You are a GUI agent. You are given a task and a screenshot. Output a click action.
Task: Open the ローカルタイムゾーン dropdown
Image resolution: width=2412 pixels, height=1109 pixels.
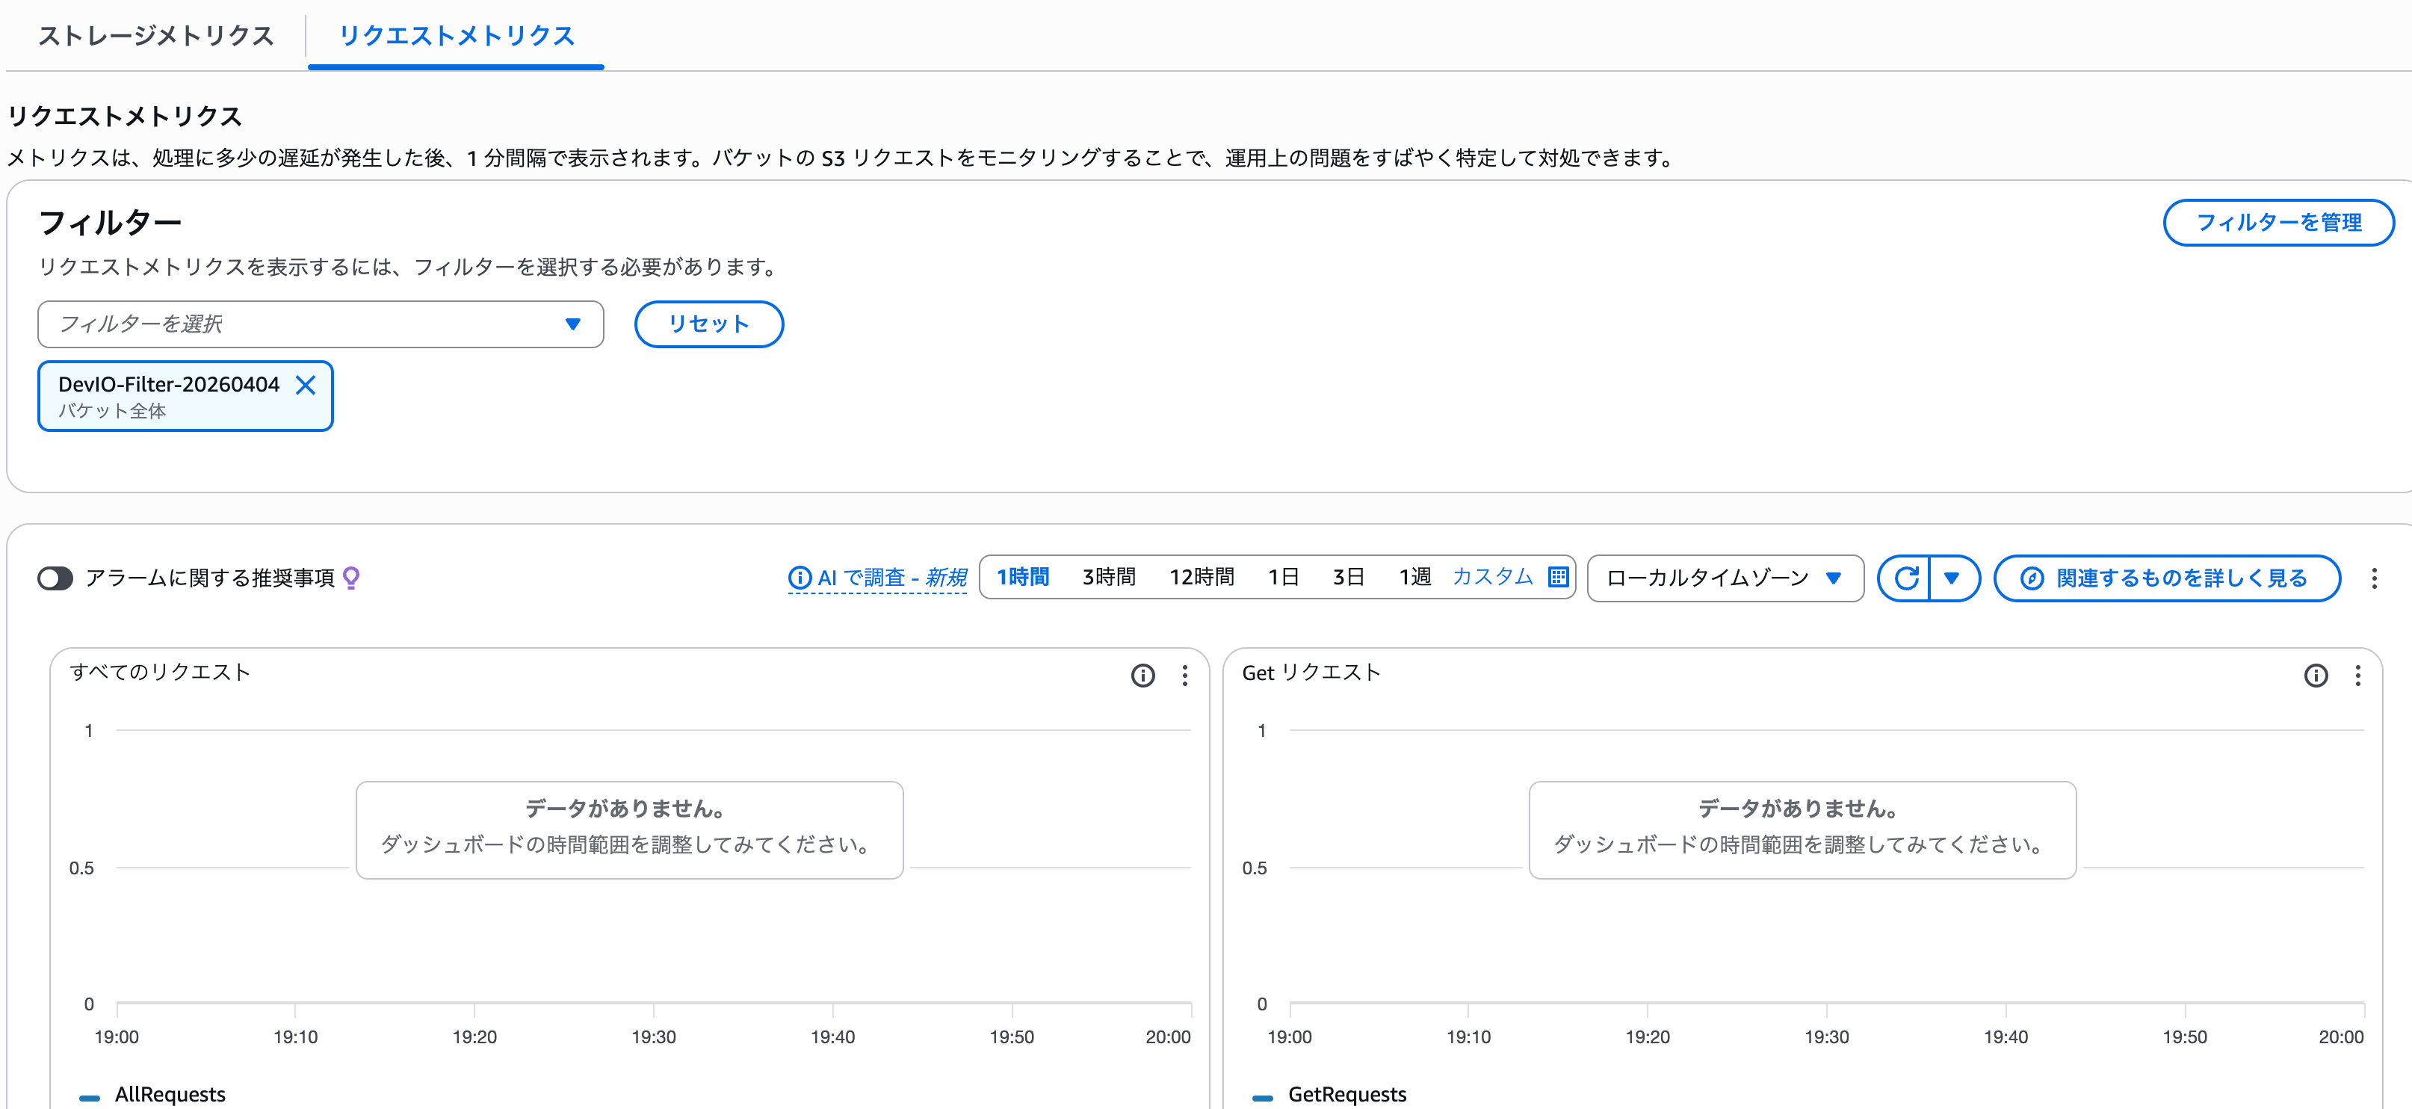point(1724,578)
